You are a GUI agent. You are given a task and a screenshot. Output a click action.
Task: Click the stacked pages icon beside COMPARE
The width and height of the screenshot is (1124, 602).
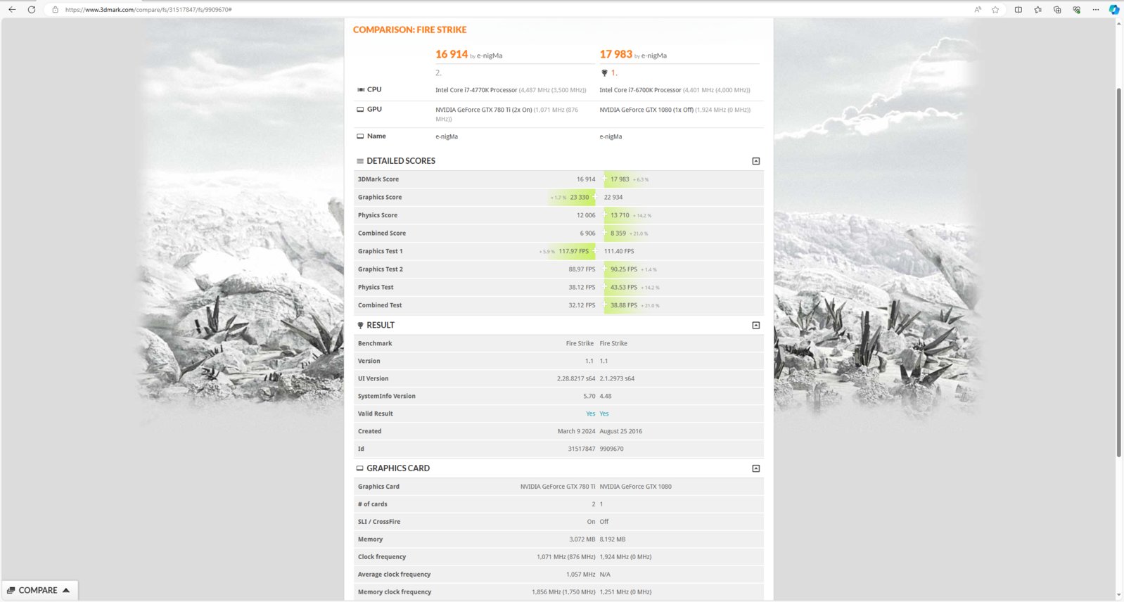coord(11,590)
